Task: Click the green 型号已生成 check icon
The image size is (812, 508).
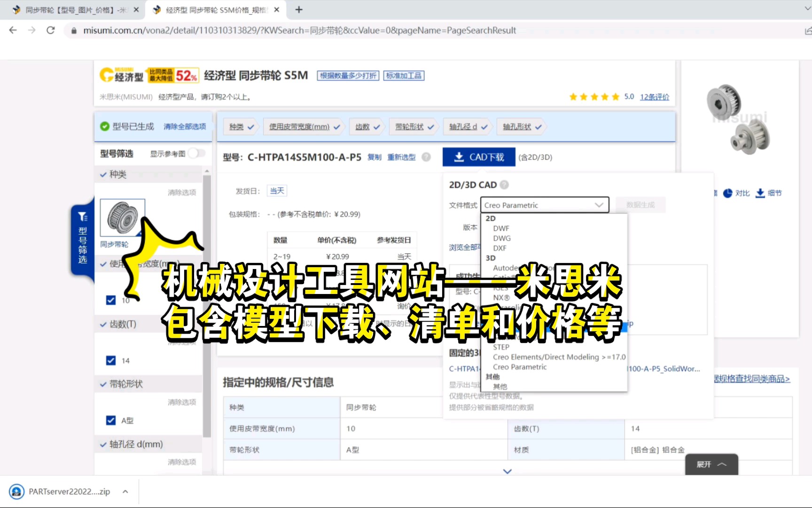Action: point(105,127)
